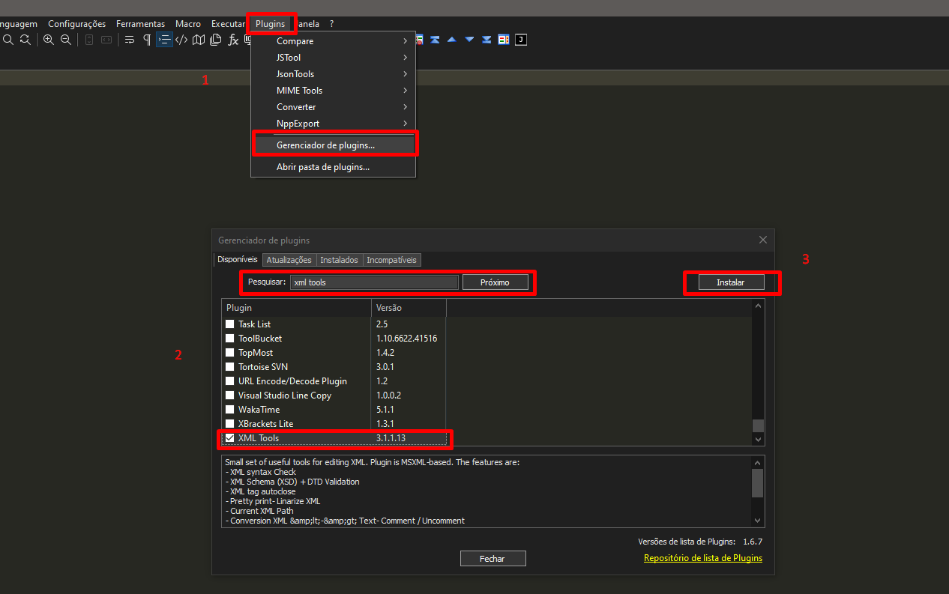
Task: Open the Function List panel icon
Action: (x=233, y=40)
